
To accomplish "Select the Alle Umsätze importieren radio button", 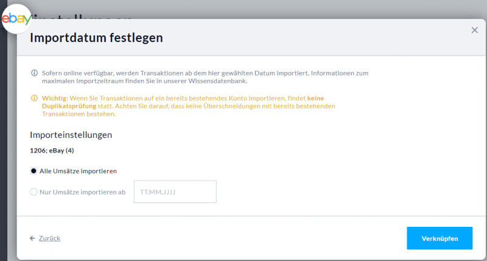I will (x=33, y=171).
